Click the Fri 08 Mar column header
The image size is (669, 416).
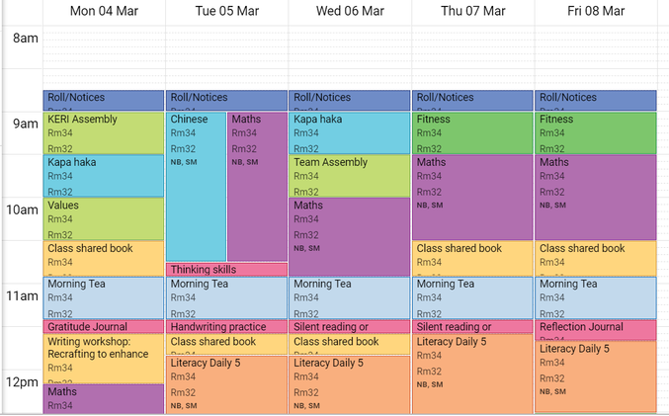coord(596,11)
